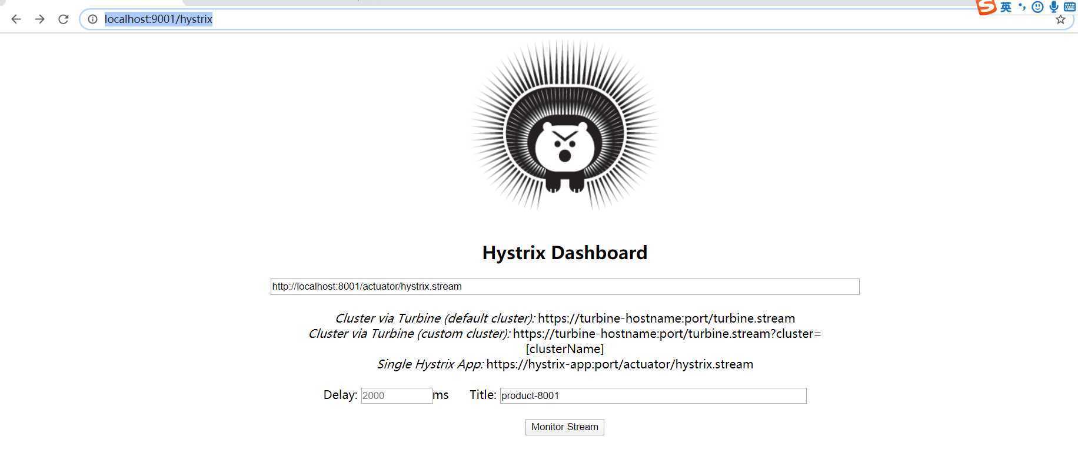The height and width of the screenshot is (463, 1078).
Task: Go back using the browser back arrow
Action: click(x=16, y=19)
